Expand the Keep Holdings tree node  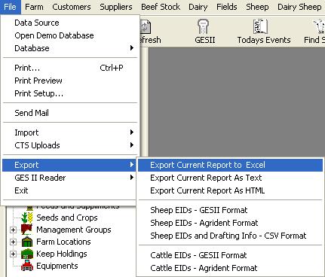click(x=13, y=254)
